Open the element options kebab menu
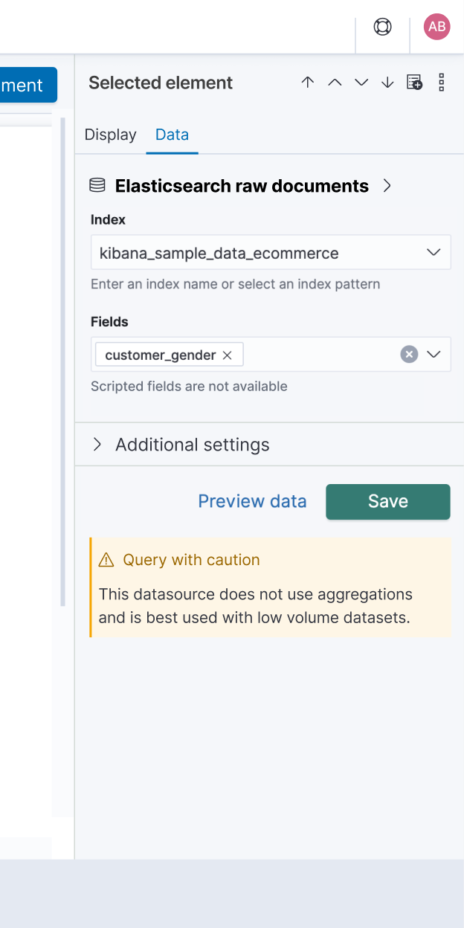The width and height of the screenshot is (464, 928). click(x=441, y=82)
